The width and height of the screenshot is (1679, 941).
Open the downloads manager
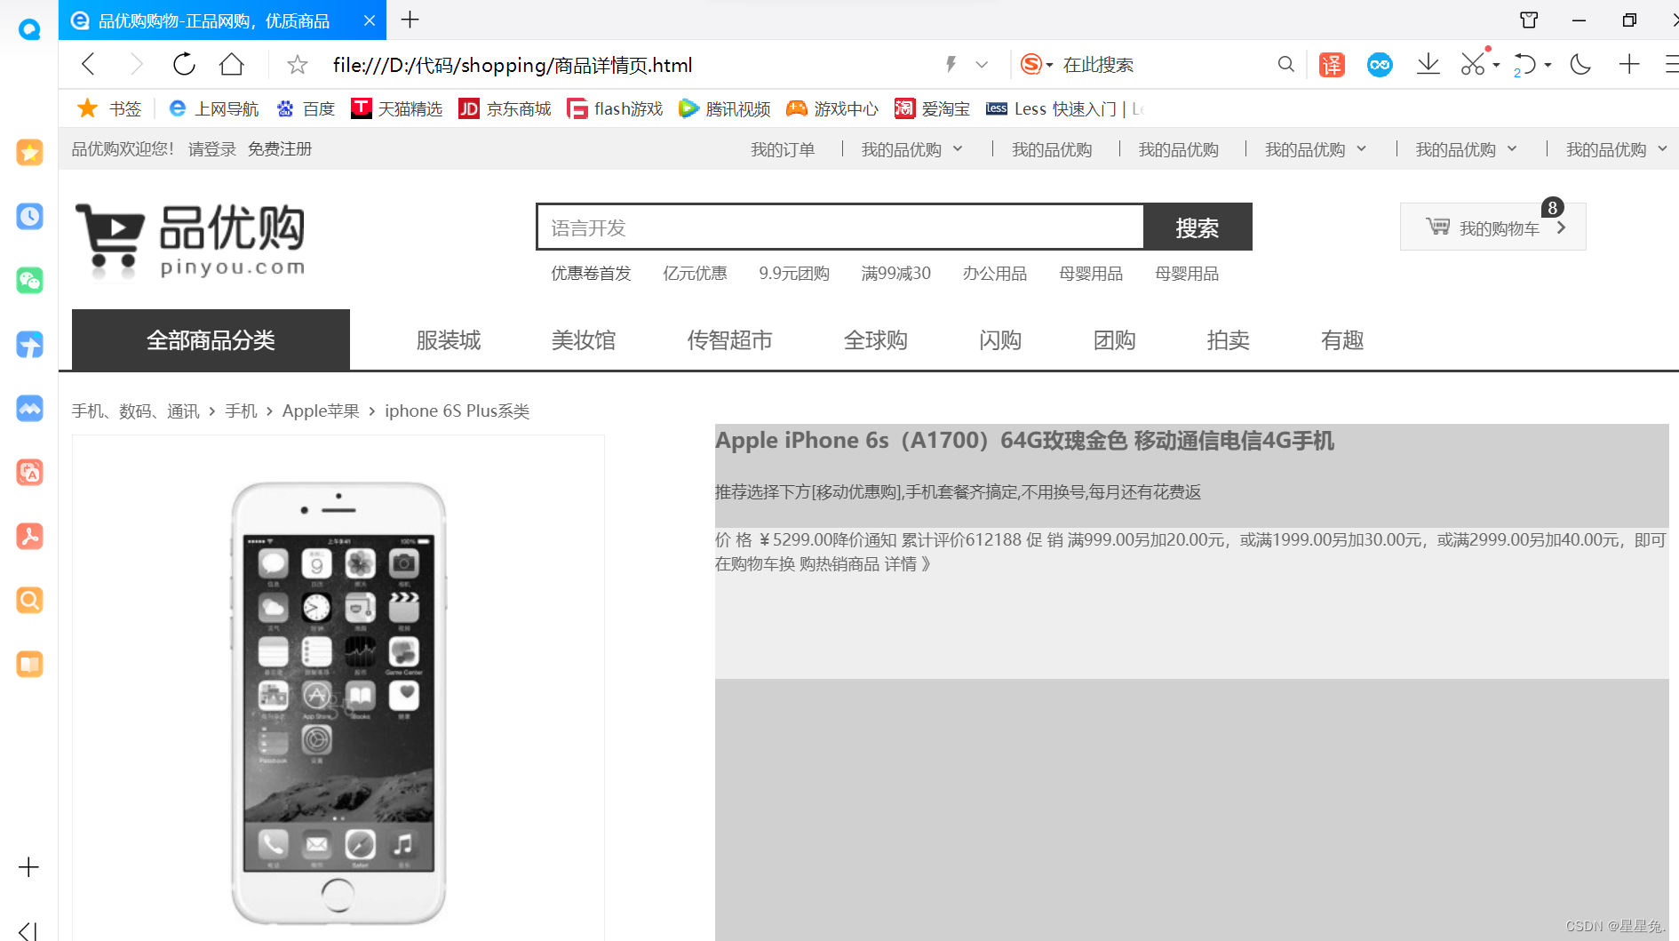(1428, 64)
